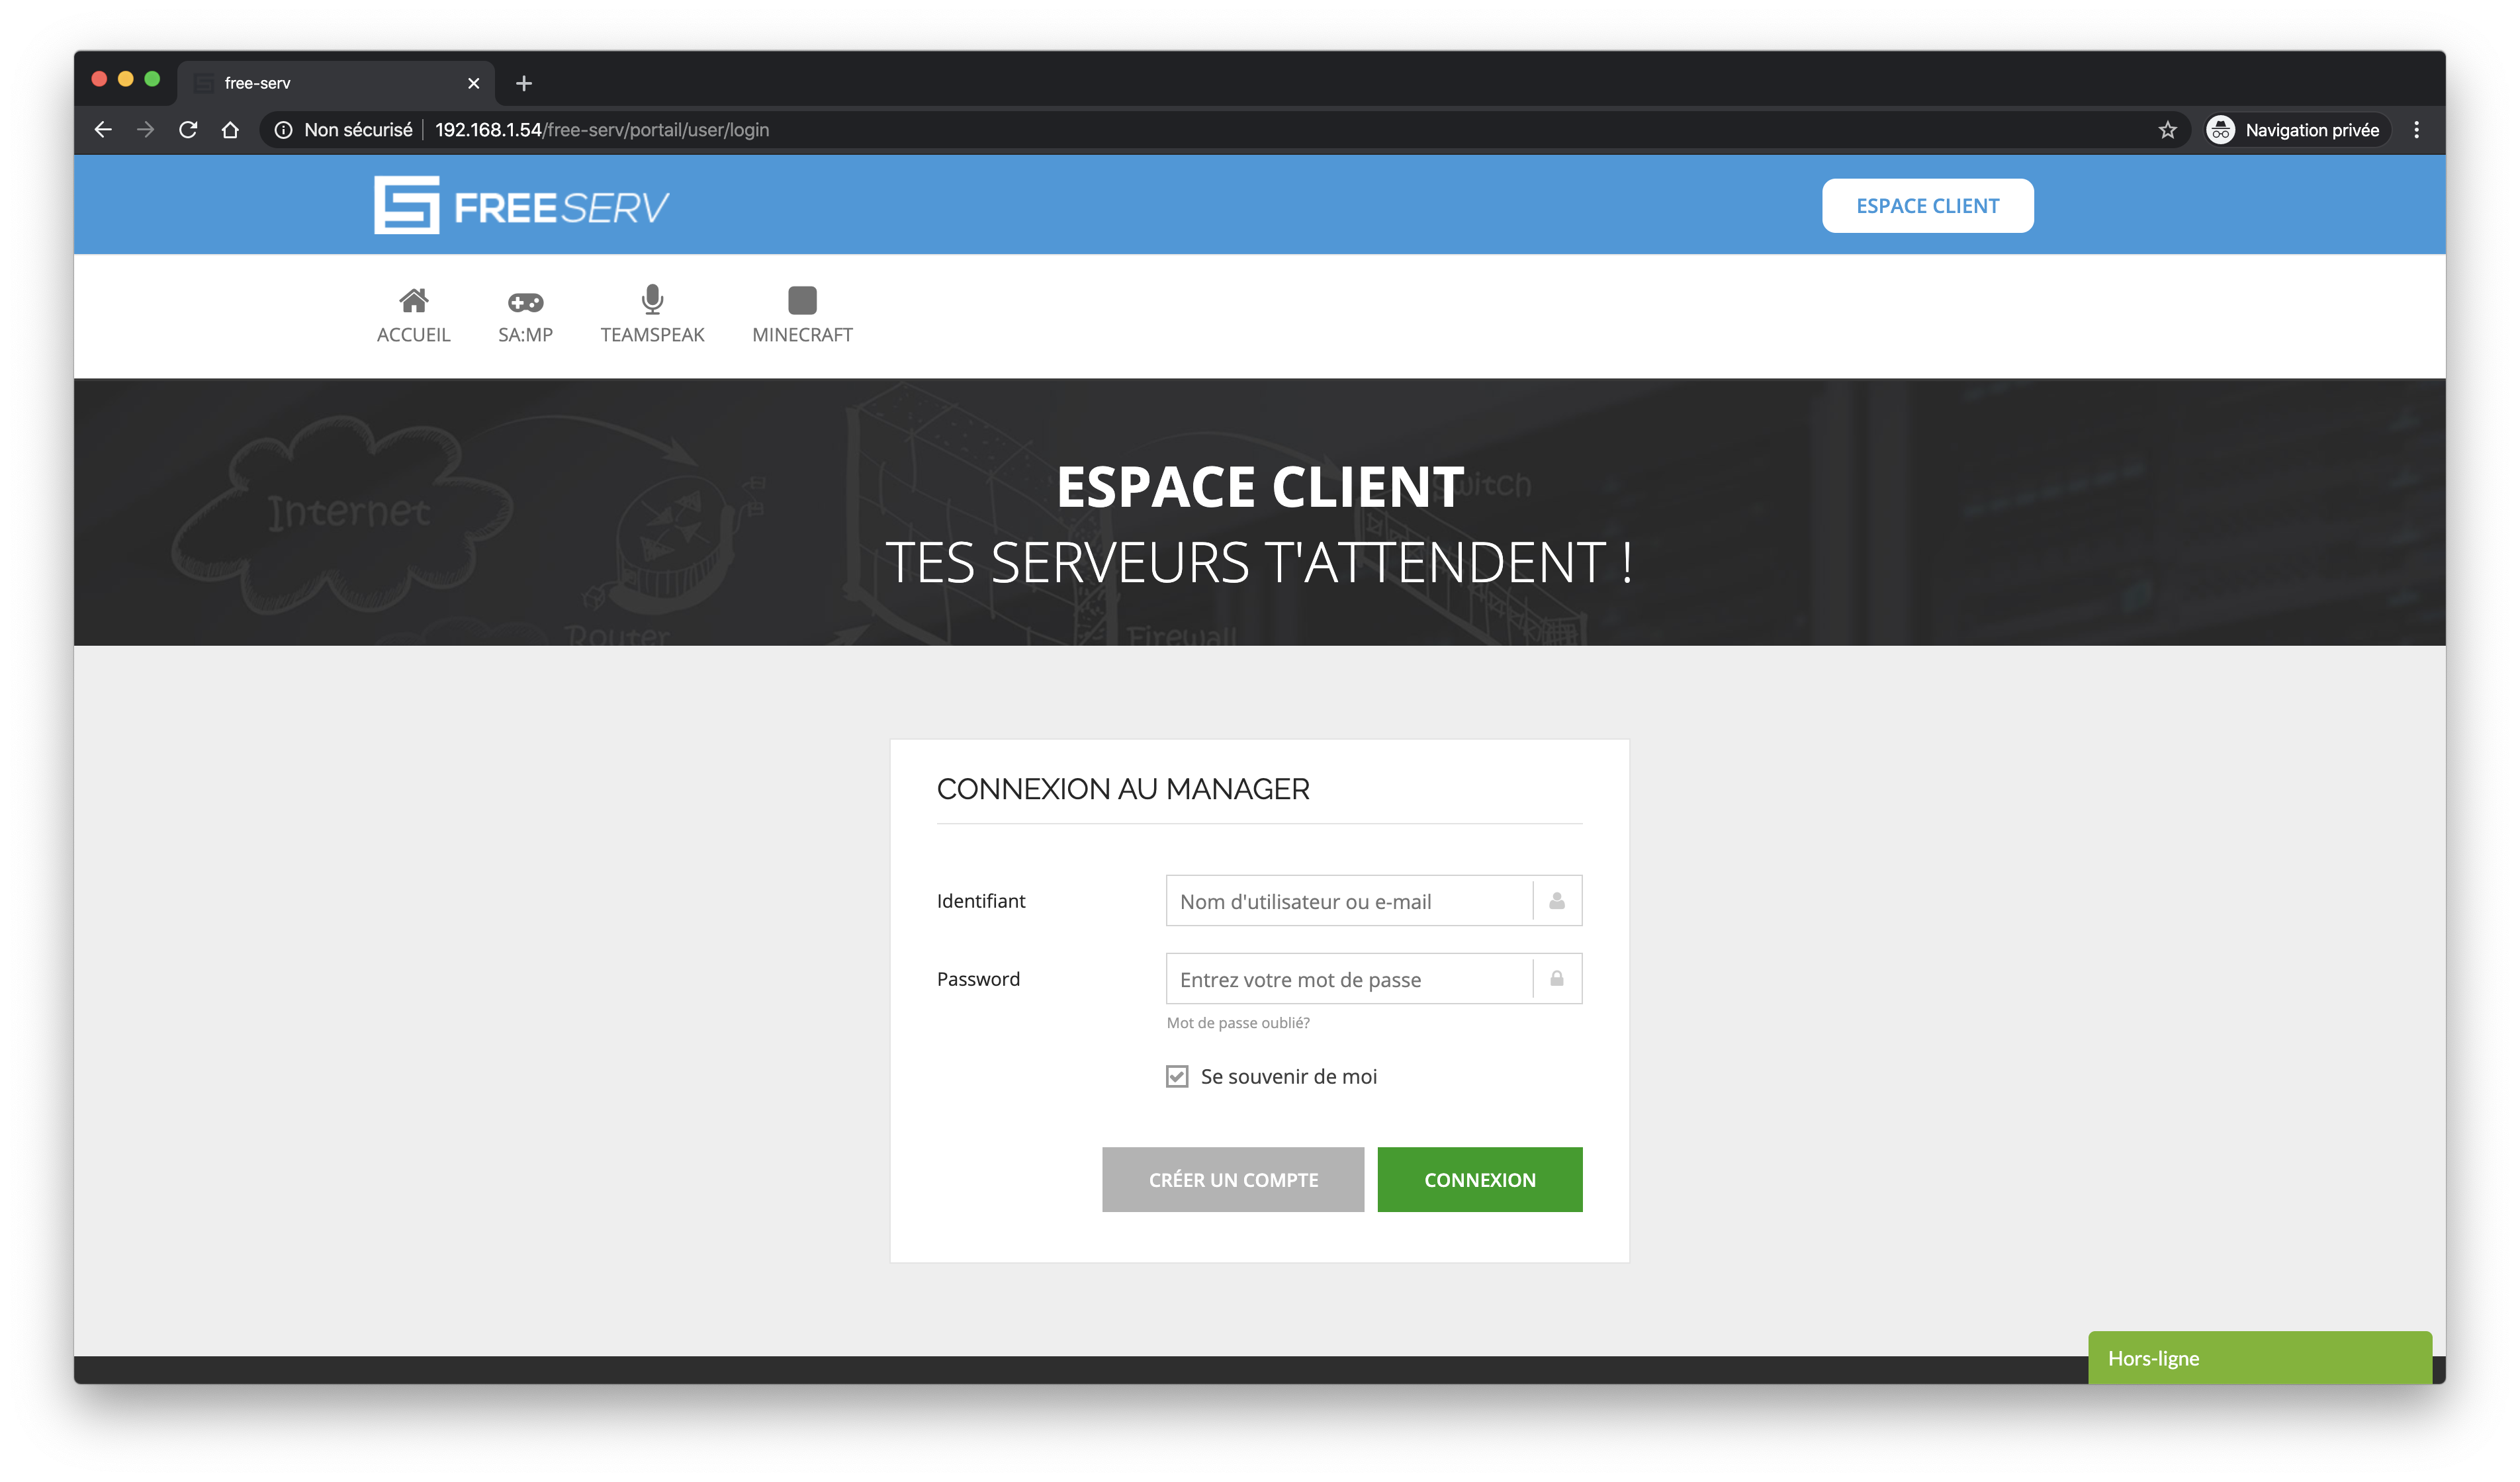Click the user icon beside Identifiant field

[1556, 901]
